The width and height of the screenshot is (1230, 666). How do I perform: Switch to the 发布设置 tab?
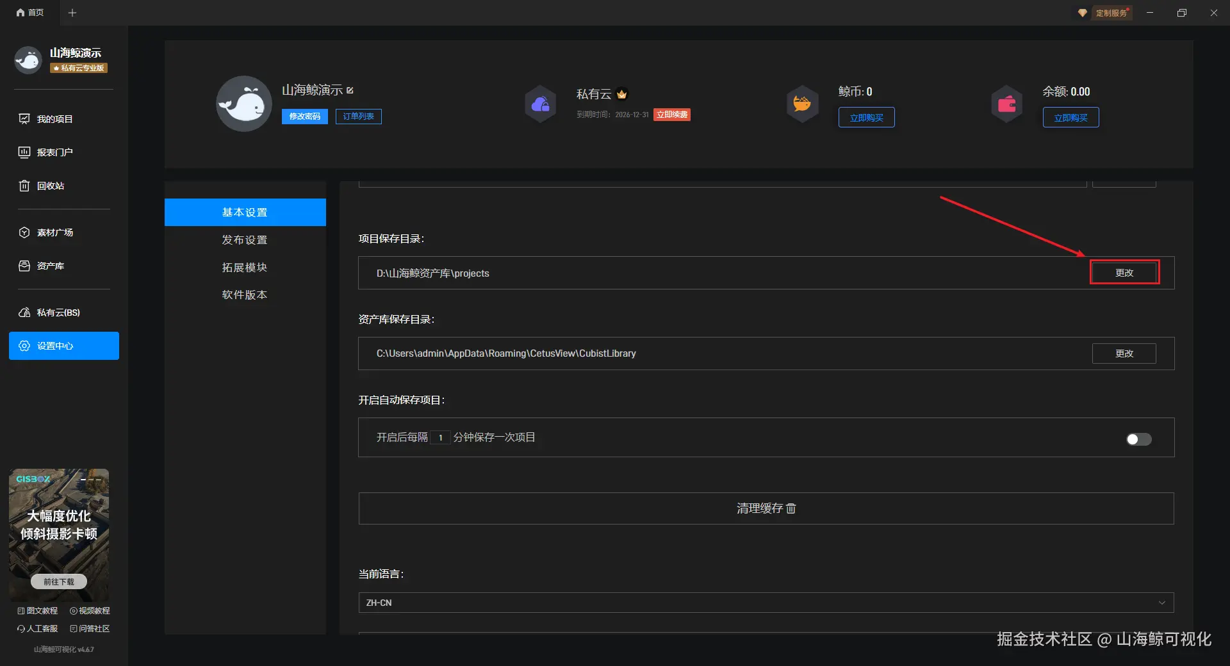(x=245, y=240)
